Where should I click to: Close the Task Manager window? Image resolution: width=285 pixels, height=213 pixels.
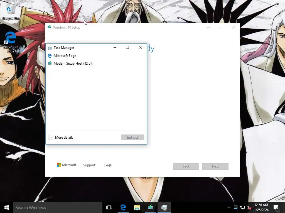(x=140, y=47)
